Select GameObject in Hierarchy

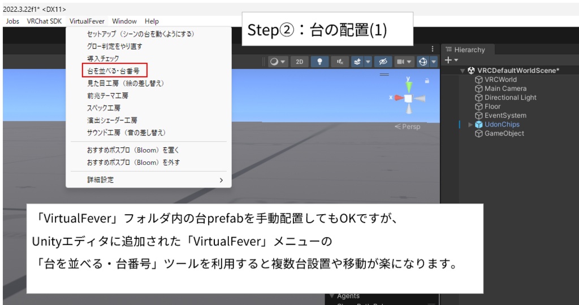pyautogui.click(x=504, y=133)
